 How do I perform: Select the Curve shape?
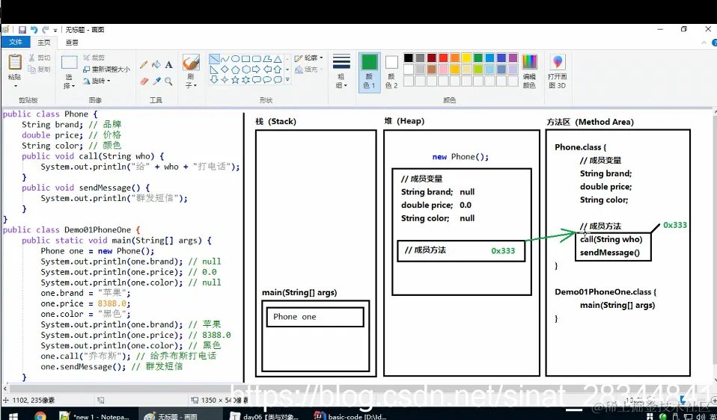[x=225, y=59]
